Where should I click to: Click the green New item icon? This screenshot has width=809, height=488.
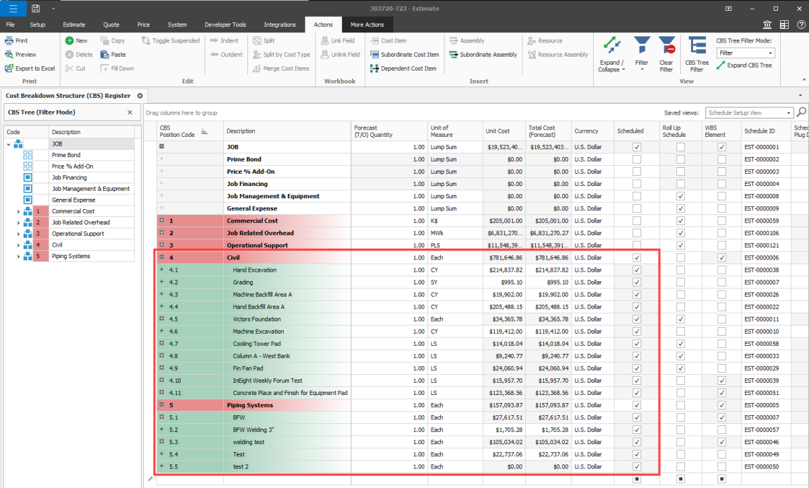pos(69,41)
